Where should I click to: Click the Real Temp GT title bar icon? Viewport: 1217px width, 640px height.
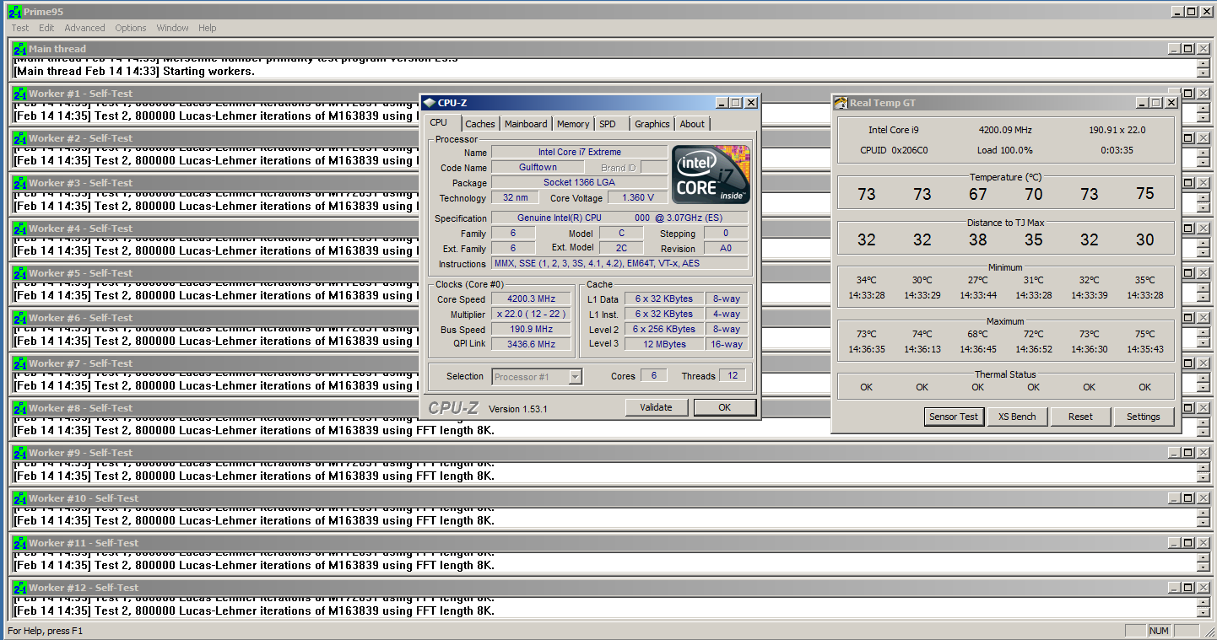pyautogui.click(x=841, y=103)
